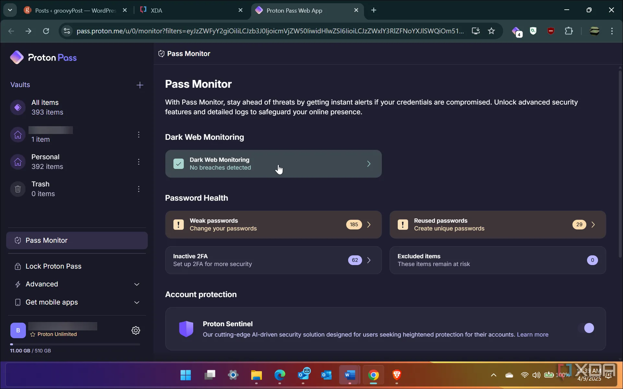Select Pass Monitor in sidebar
Viewport: 623px width, 389px height.
(x=77, y=240)
